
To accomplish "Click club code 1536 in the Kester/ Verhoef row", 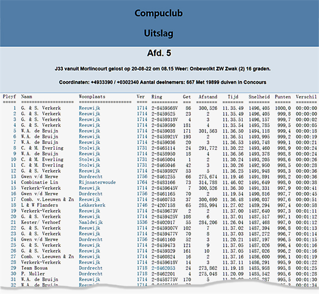I will [141, 222].
